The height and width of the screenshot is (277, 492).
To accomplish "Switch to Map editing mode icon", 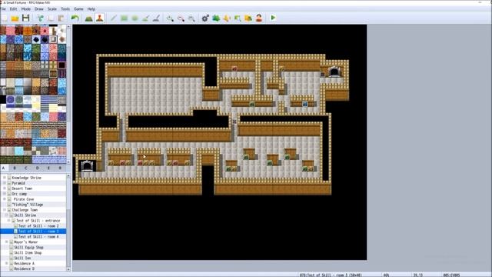I will (x=89, y=18).
